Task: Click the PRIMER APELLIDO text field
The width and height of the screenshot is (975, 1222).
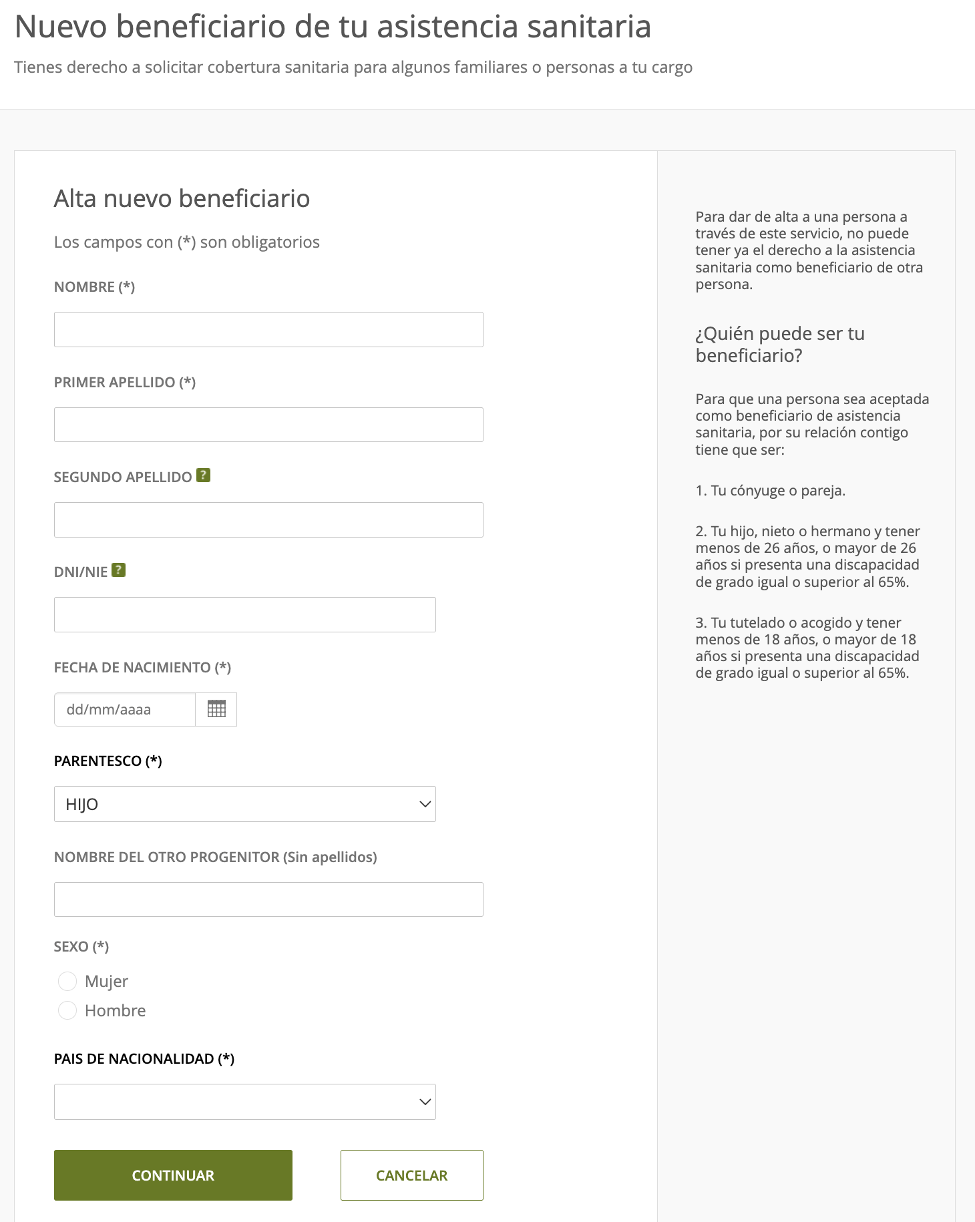Action: 268,424
